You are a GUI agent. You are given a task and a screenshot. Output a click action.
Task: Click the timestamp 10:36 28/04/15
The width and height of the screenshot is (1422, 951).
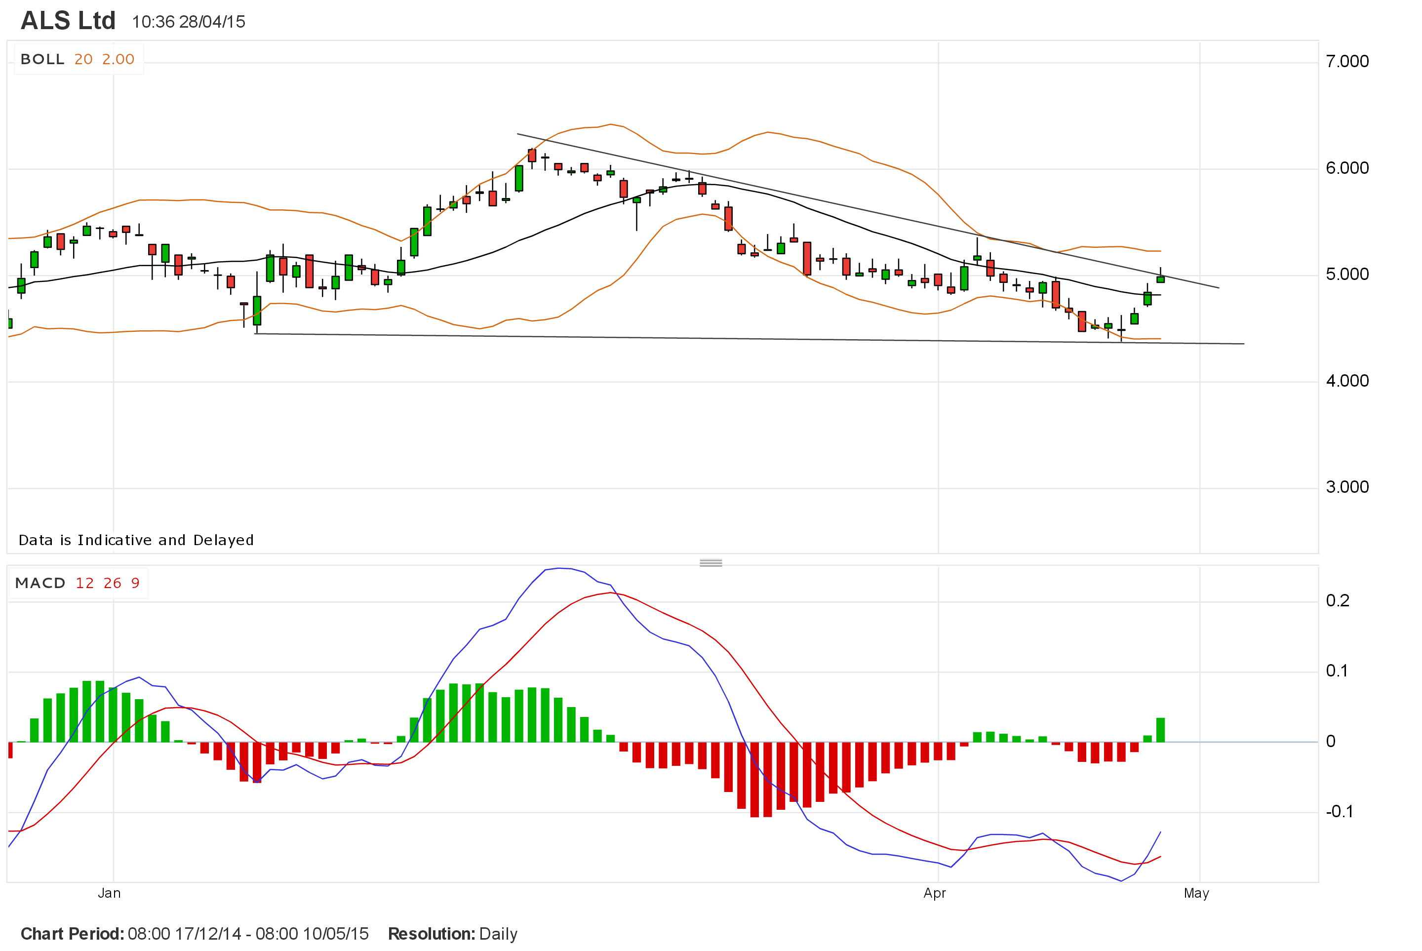click(189, 22)
